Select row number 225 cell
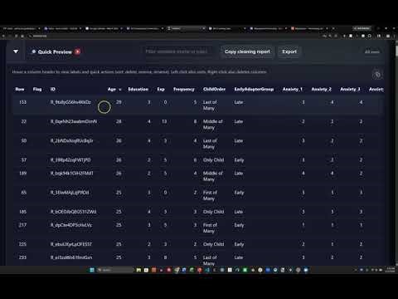Viewport: 398px width, 299px height. 22,244
